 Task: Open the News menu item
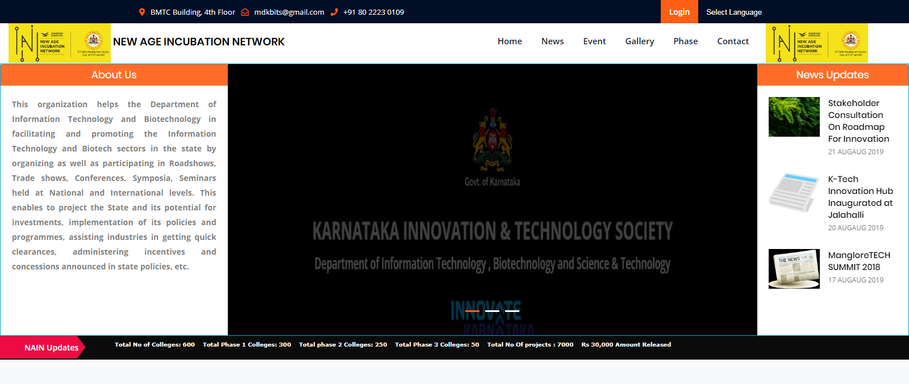point(553,41)
